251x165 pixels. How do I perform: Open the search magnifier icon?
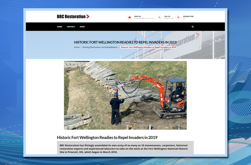(193, 26)
